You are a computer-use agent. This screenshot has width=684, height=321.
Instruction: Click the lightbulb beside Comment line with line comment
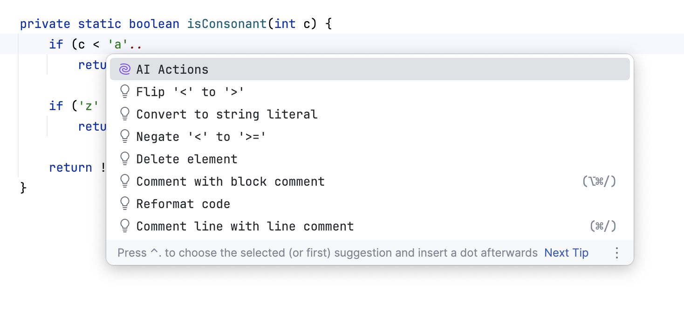click(124, 226)
